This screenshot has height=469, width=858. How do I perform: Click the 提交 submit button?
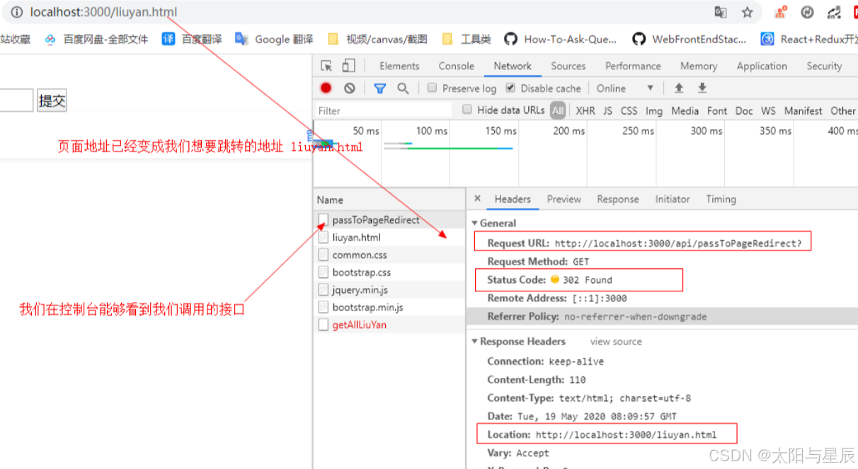pos(52,101)
